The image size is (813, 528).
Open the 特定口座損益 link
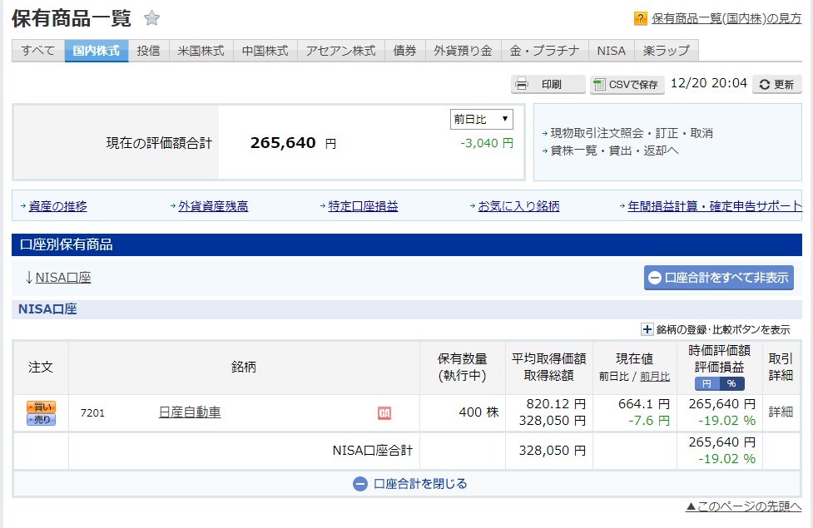pos(363,206)
